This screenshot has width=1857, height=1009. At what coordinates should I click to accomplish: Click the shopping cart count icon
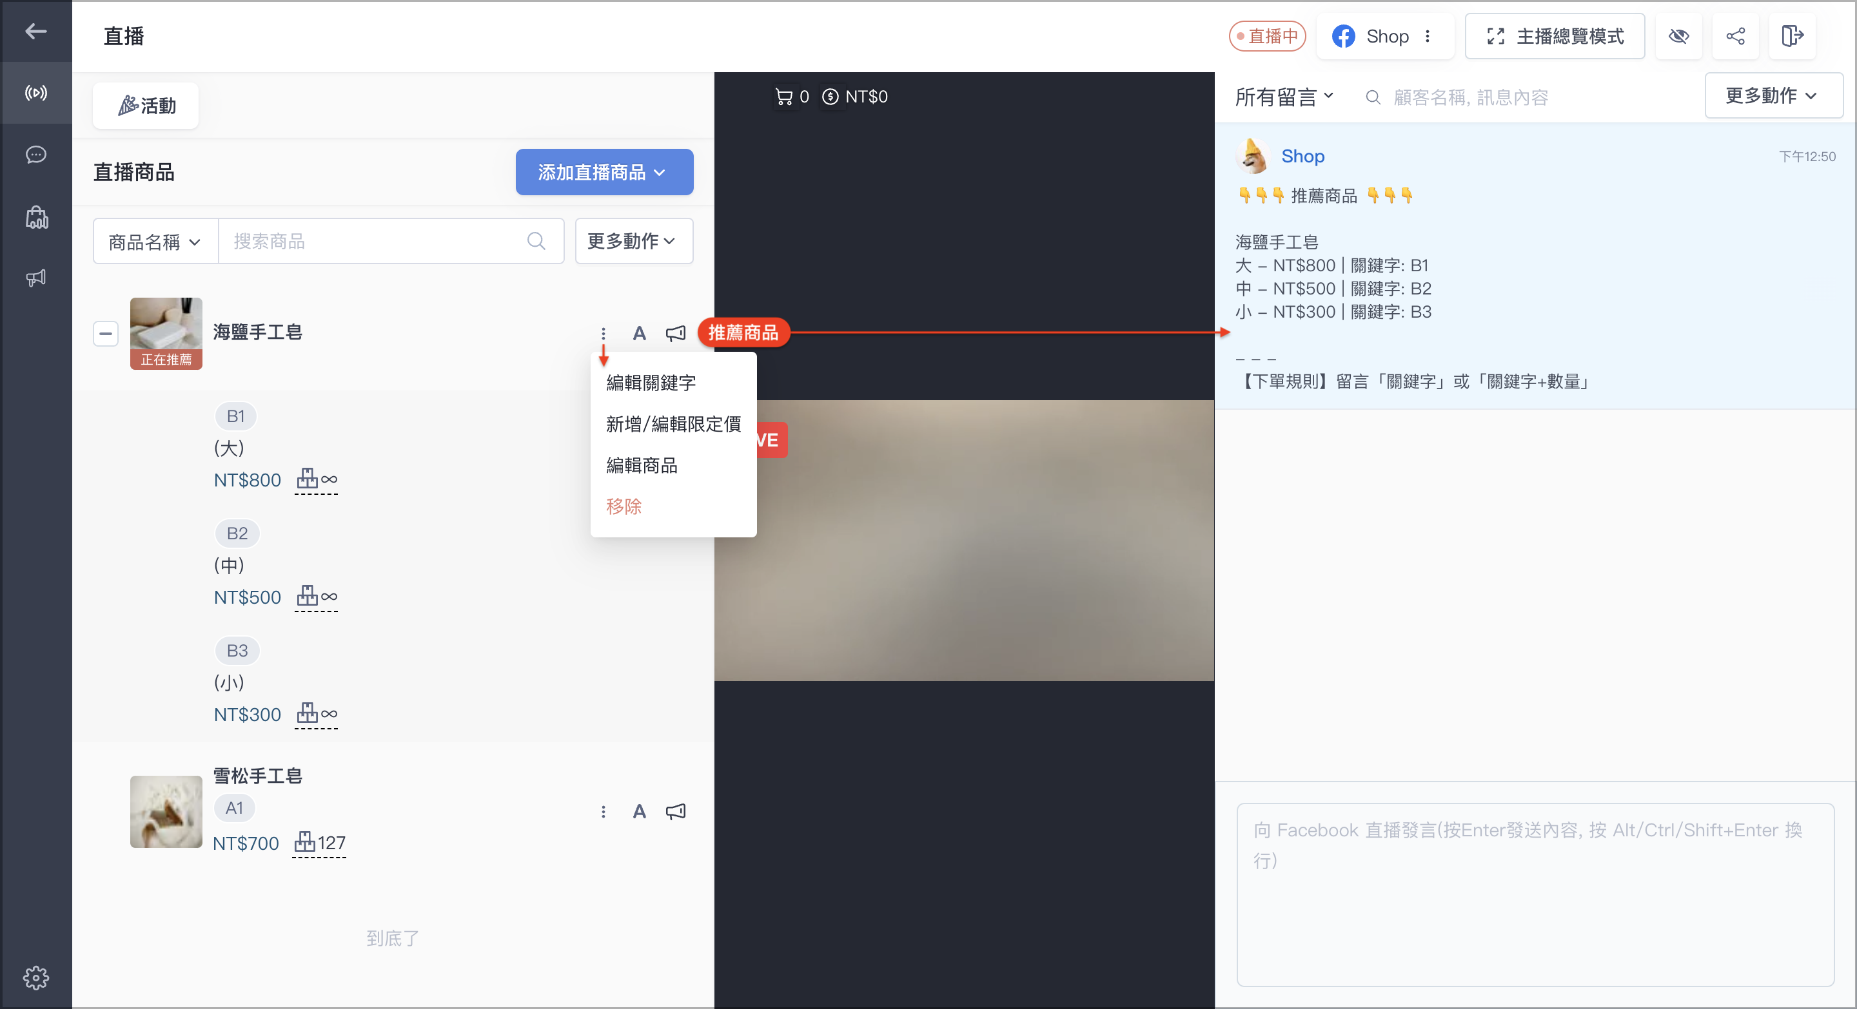(783, 97)
